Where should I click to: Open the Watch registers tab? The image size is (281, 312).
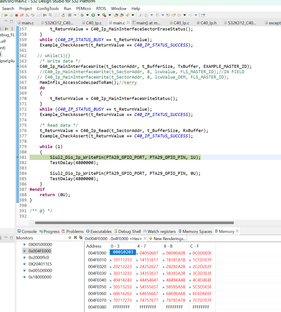coord(159,231)
